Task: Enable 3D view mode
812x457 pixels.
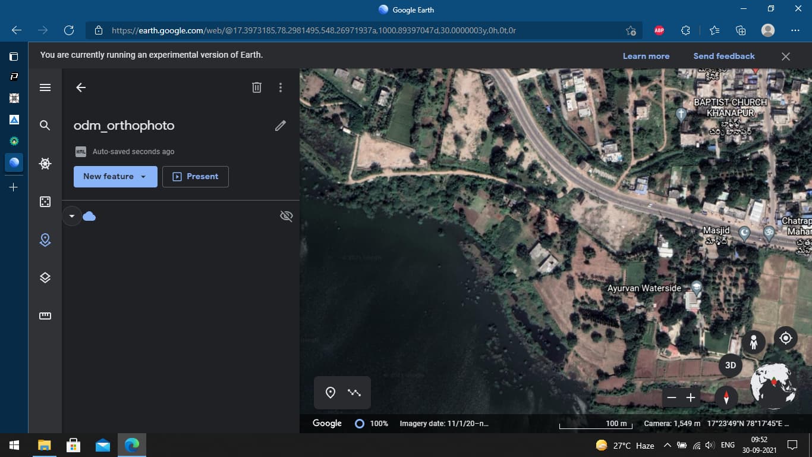Action: (730, 365)
